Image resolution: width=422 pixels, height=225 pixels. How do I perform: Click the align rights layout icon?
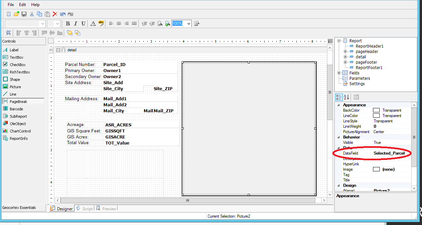pos(34,33)
